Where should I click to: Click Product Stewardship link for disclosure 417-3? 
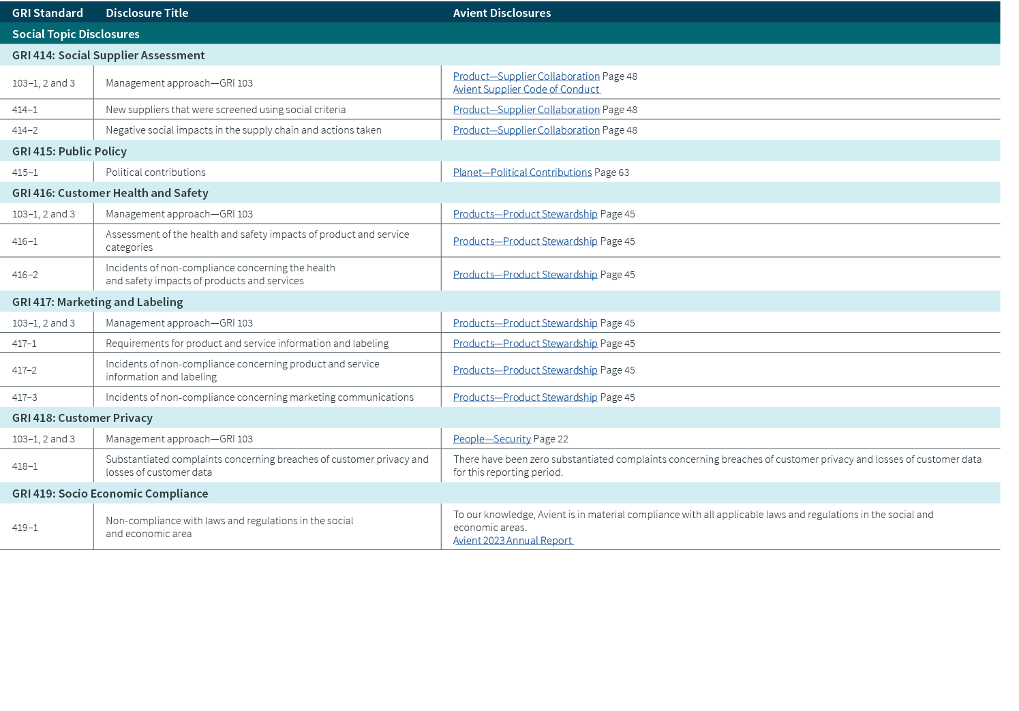(525, 397)
